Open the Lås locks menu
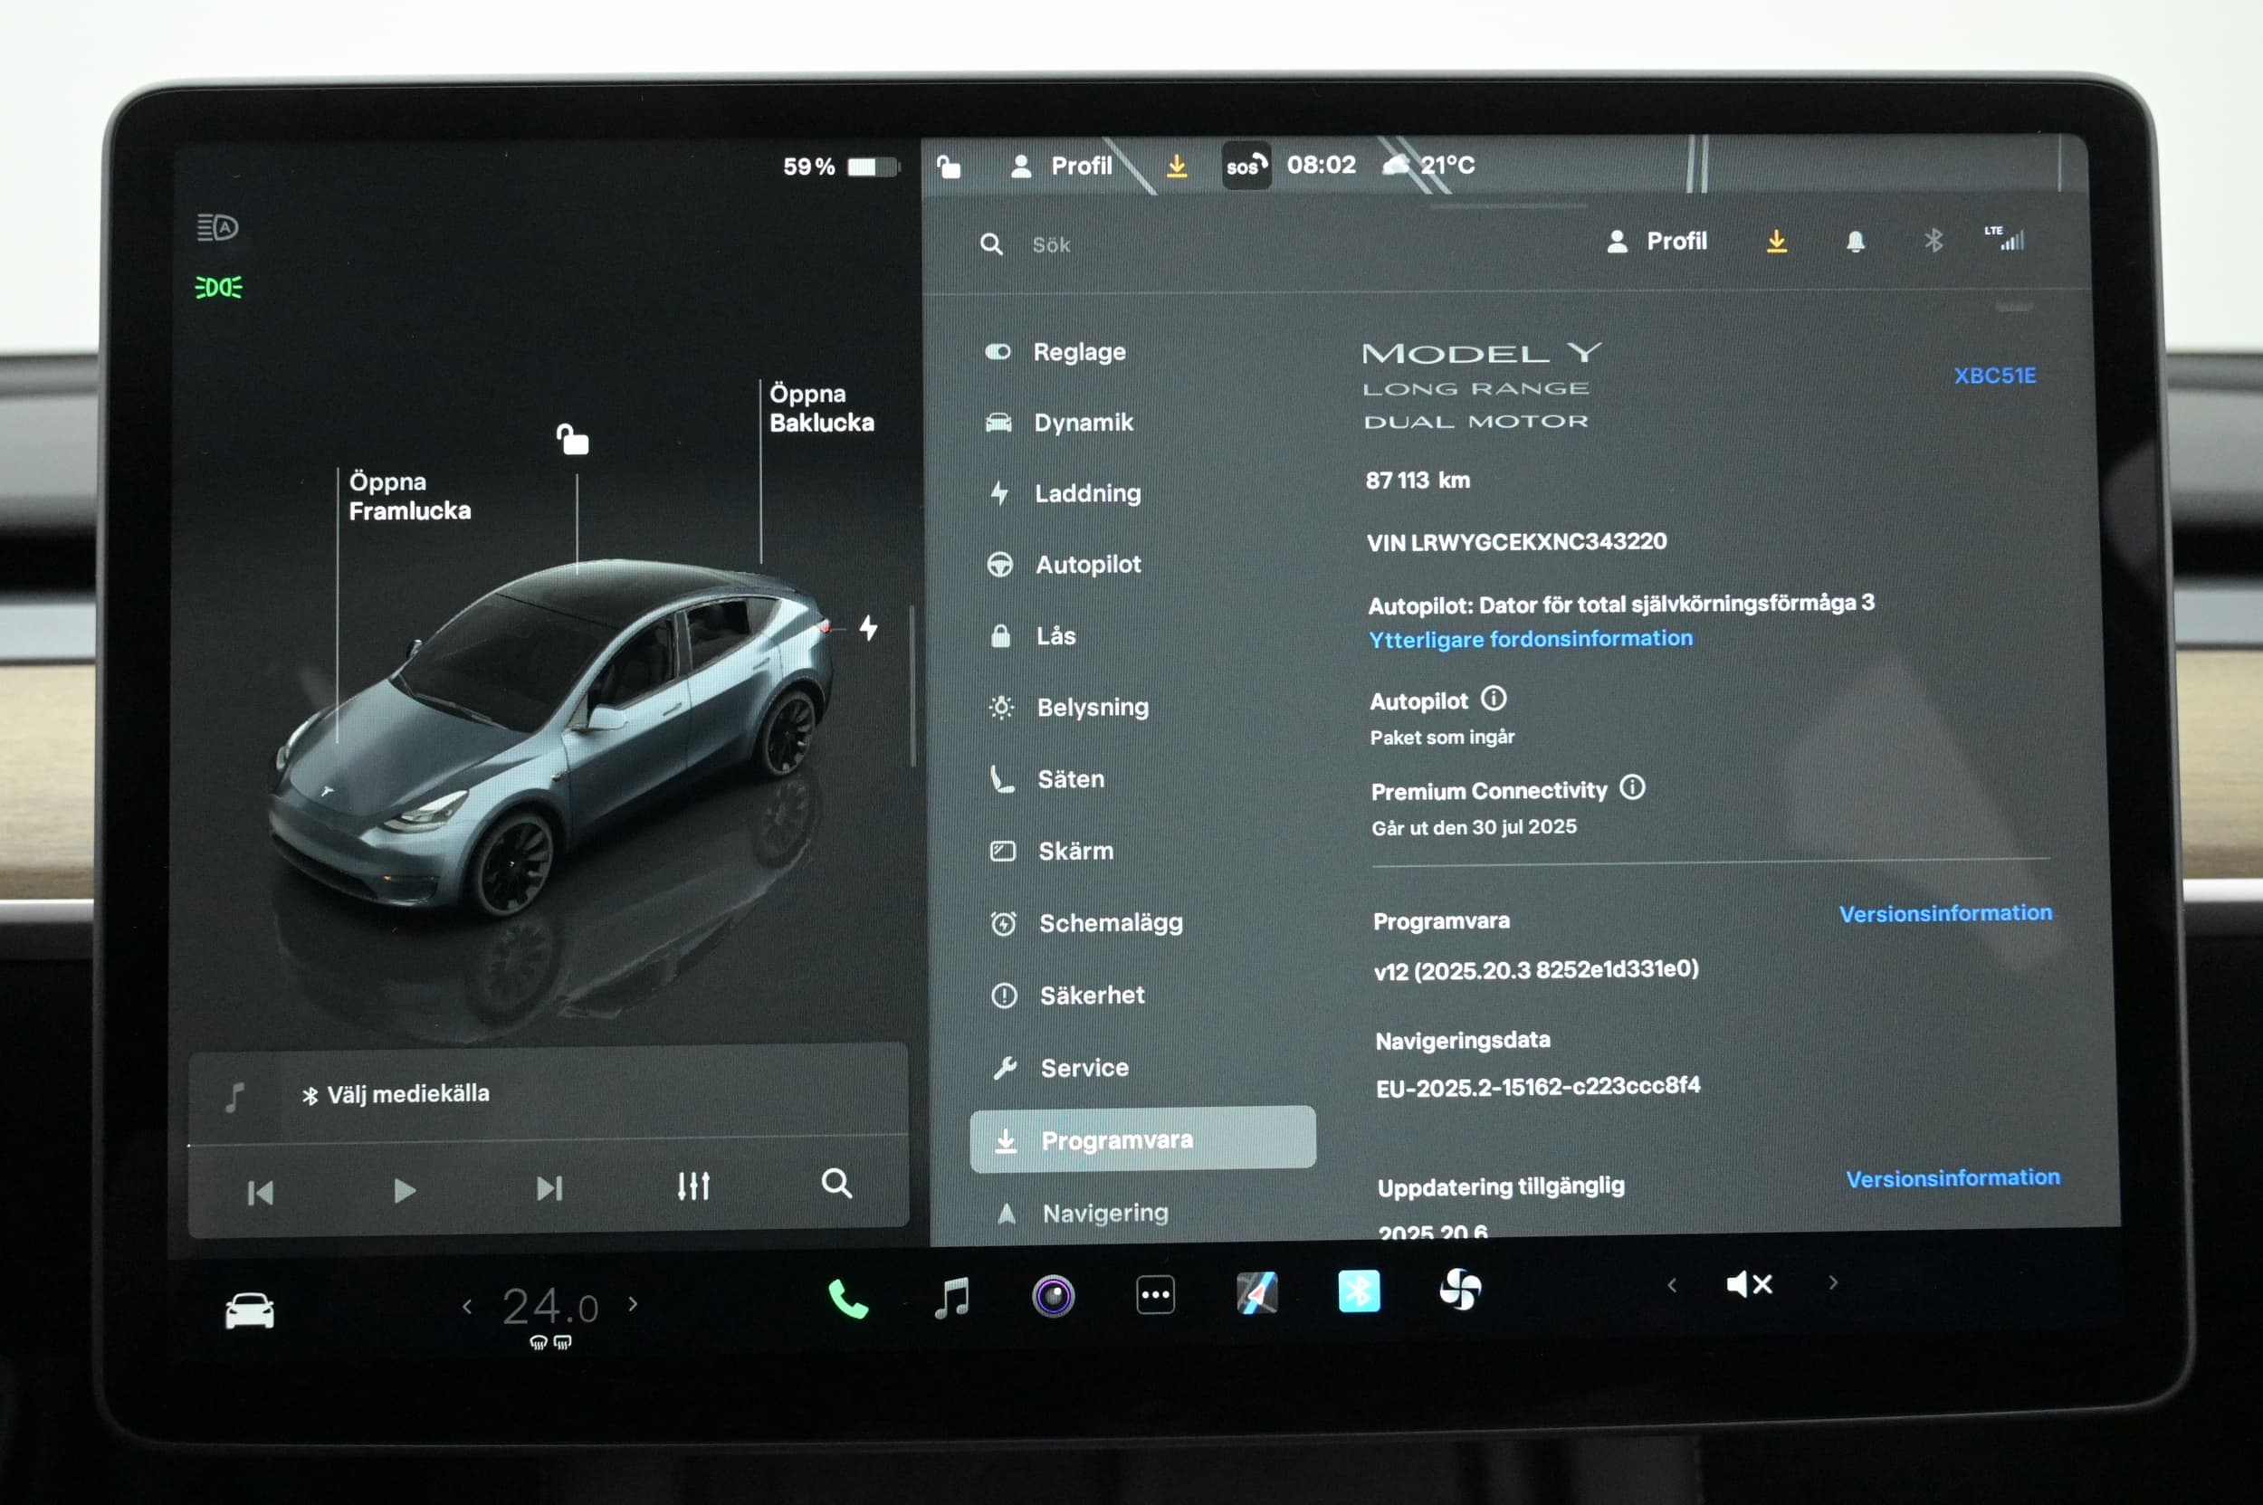2263x1505 pixels. 1032,635
